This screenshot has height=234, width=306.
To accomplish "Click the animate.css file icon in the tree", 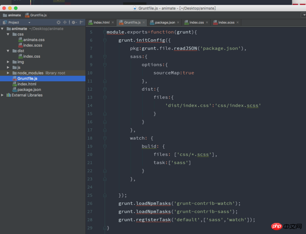I will (21, 40).
